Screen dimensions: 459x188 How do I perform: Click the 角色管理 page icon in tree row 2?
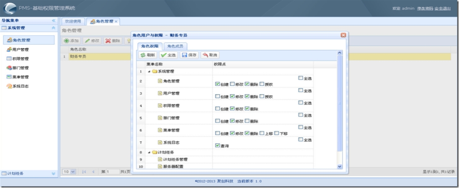[x=160, y=81]
